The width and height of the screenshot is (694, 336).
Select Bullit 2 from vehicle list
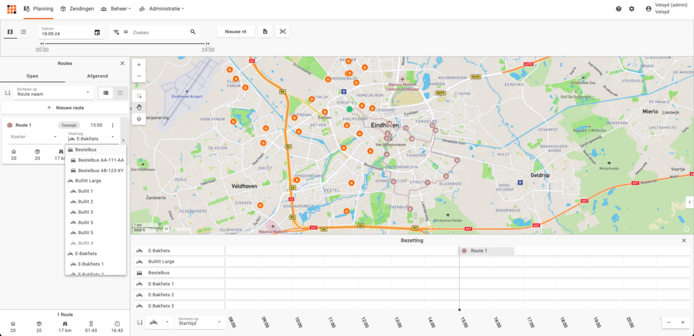tap(96, 201)
